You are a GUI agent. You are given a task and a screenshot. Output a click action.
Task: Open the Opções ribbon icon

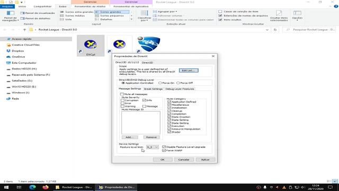297,15
